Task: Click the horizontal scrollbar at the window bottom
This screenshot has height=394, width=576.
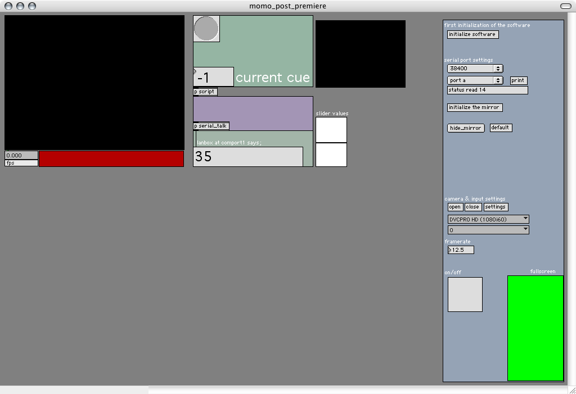Action: tap(283, 390)
